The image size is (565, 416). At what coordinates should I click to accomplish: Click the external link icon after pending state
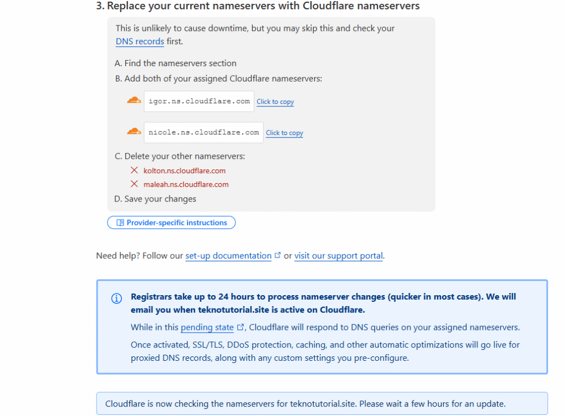(x=241, y=327)
